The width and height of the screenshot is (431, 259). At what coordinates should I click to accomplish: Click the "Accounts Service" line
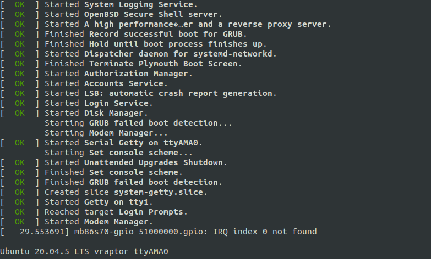click(x=84, y=83)
